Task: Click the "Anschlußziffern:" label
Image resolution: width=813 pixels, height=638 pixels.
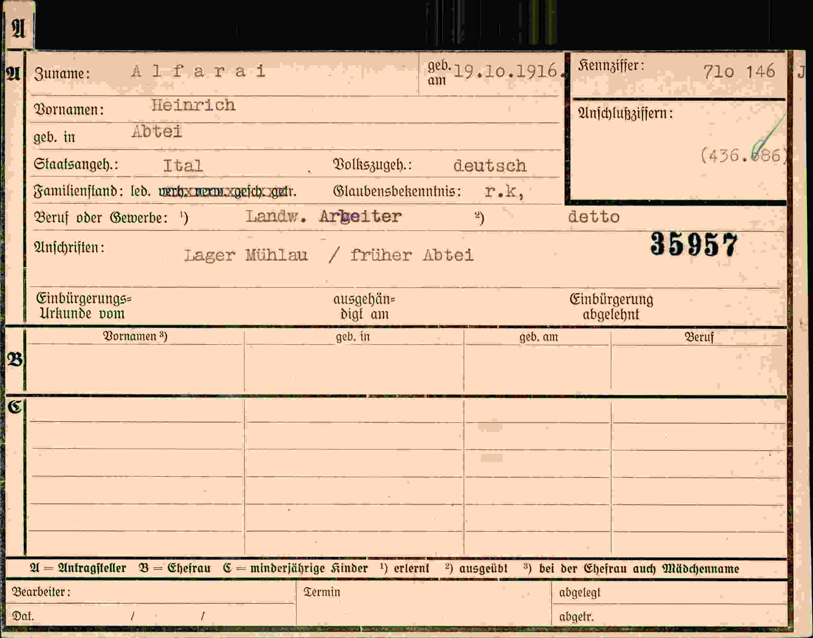Action: coord(626,113)
